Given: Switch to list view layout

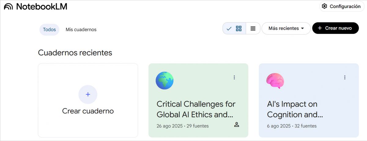Looking at the screenshot, I should [253, 28].
